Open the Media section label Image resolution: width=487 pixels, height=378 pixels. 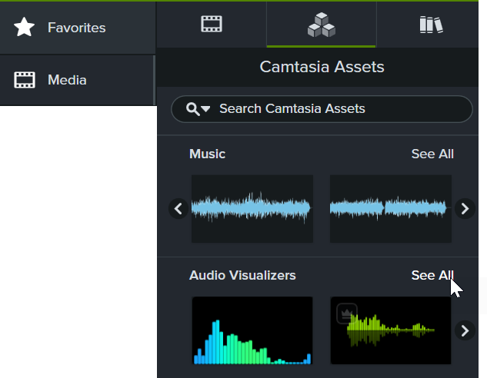click(x=67, y=80)
